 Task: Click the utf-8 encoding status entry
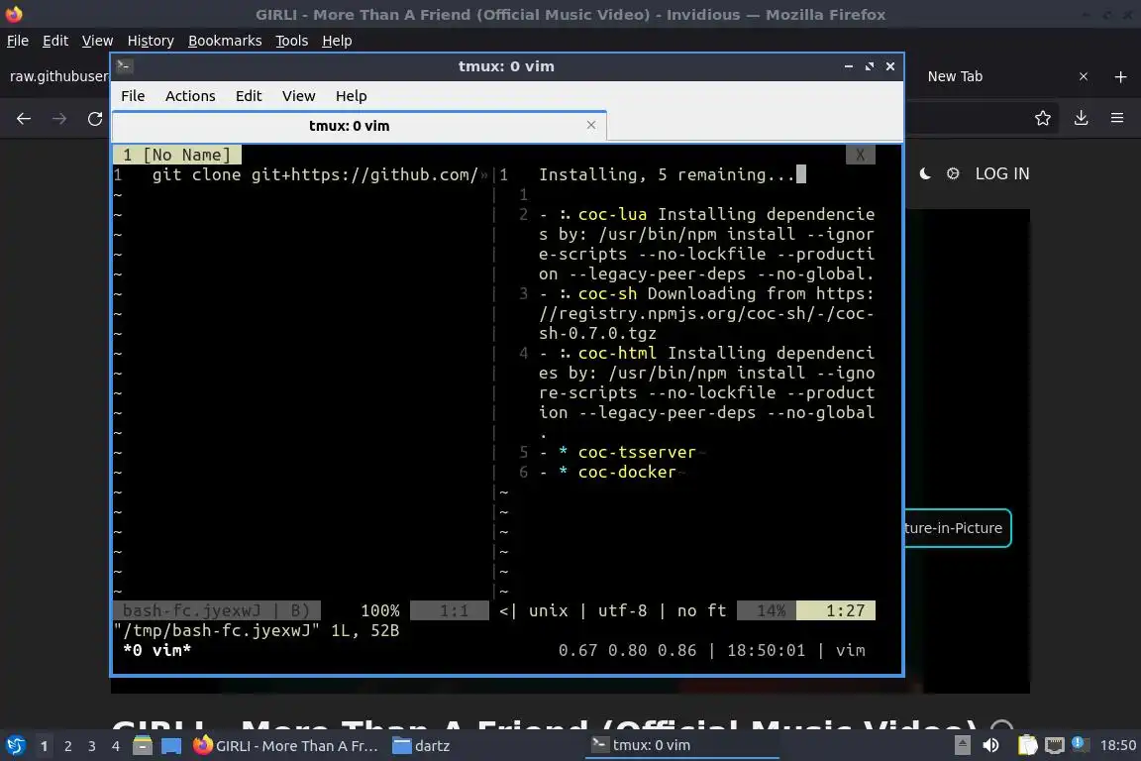tap(622, 610)
